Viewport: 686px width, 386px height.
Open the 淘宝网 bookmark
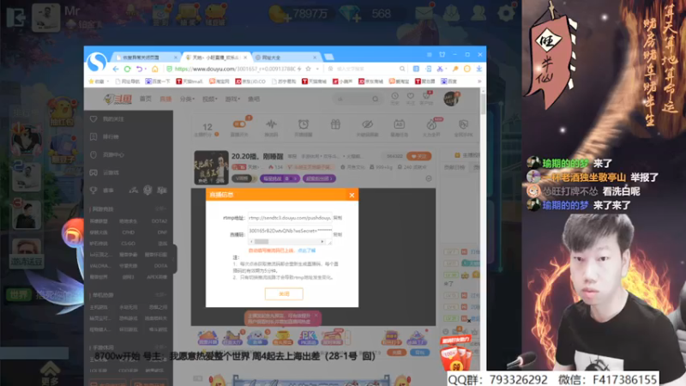tap(220, 81)
